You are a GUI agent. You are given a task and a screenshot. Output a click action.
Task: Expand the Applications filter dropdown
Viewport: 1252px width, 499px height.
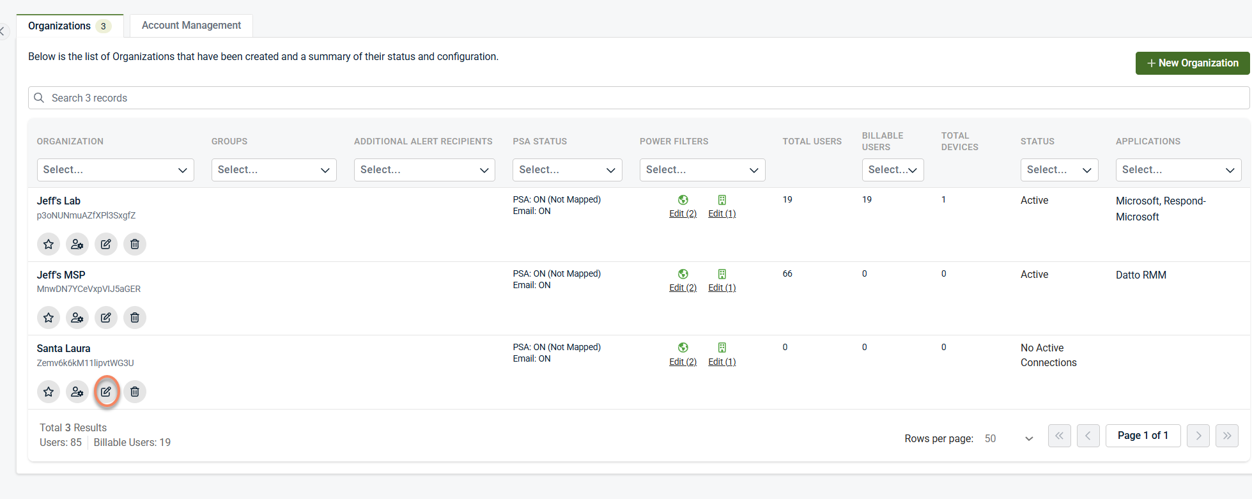1178,170
